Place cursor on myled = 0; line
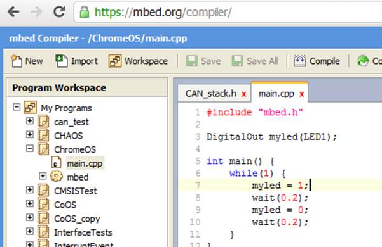 point(280,210)
